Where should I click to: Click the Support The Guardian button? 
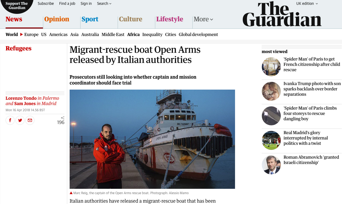point(17,6)
